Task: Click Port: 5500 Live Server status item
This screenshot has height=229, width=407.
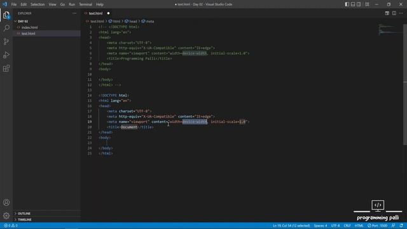Action: [377, 226]
